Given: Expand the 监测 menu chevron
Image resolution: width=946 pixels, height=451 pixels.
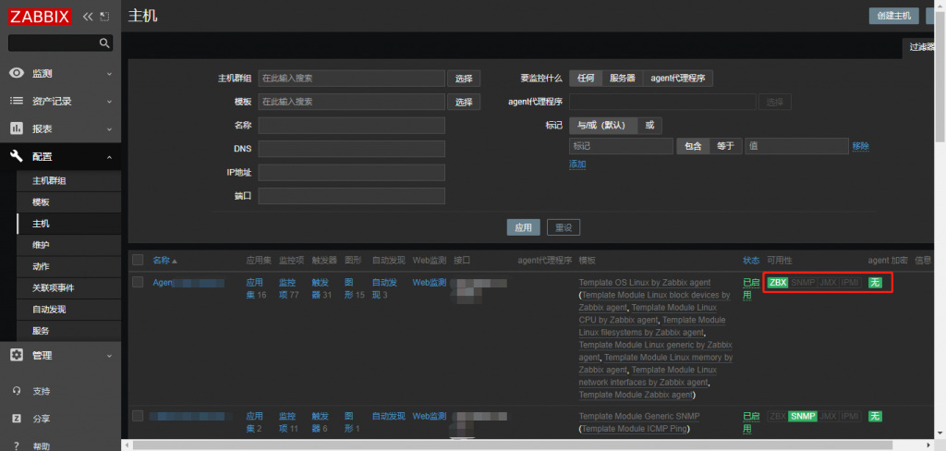Looking at the screenshot, I should 109,74.
